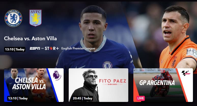Screen dimensions: 197x106
Task: Click the Chelsea Football Club crest
Action: (13, 18)
